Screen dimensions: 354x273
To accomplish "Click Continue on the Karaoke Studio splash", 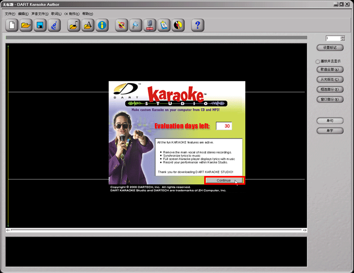I will [224, 181].
